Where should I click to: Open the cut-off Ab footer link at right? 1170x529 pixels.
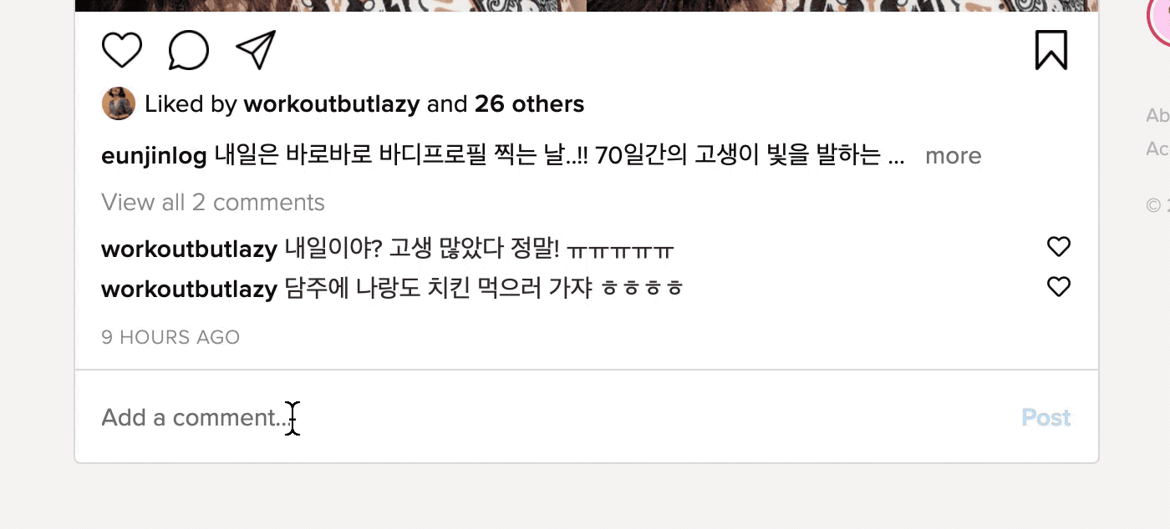coord(1157,116)
